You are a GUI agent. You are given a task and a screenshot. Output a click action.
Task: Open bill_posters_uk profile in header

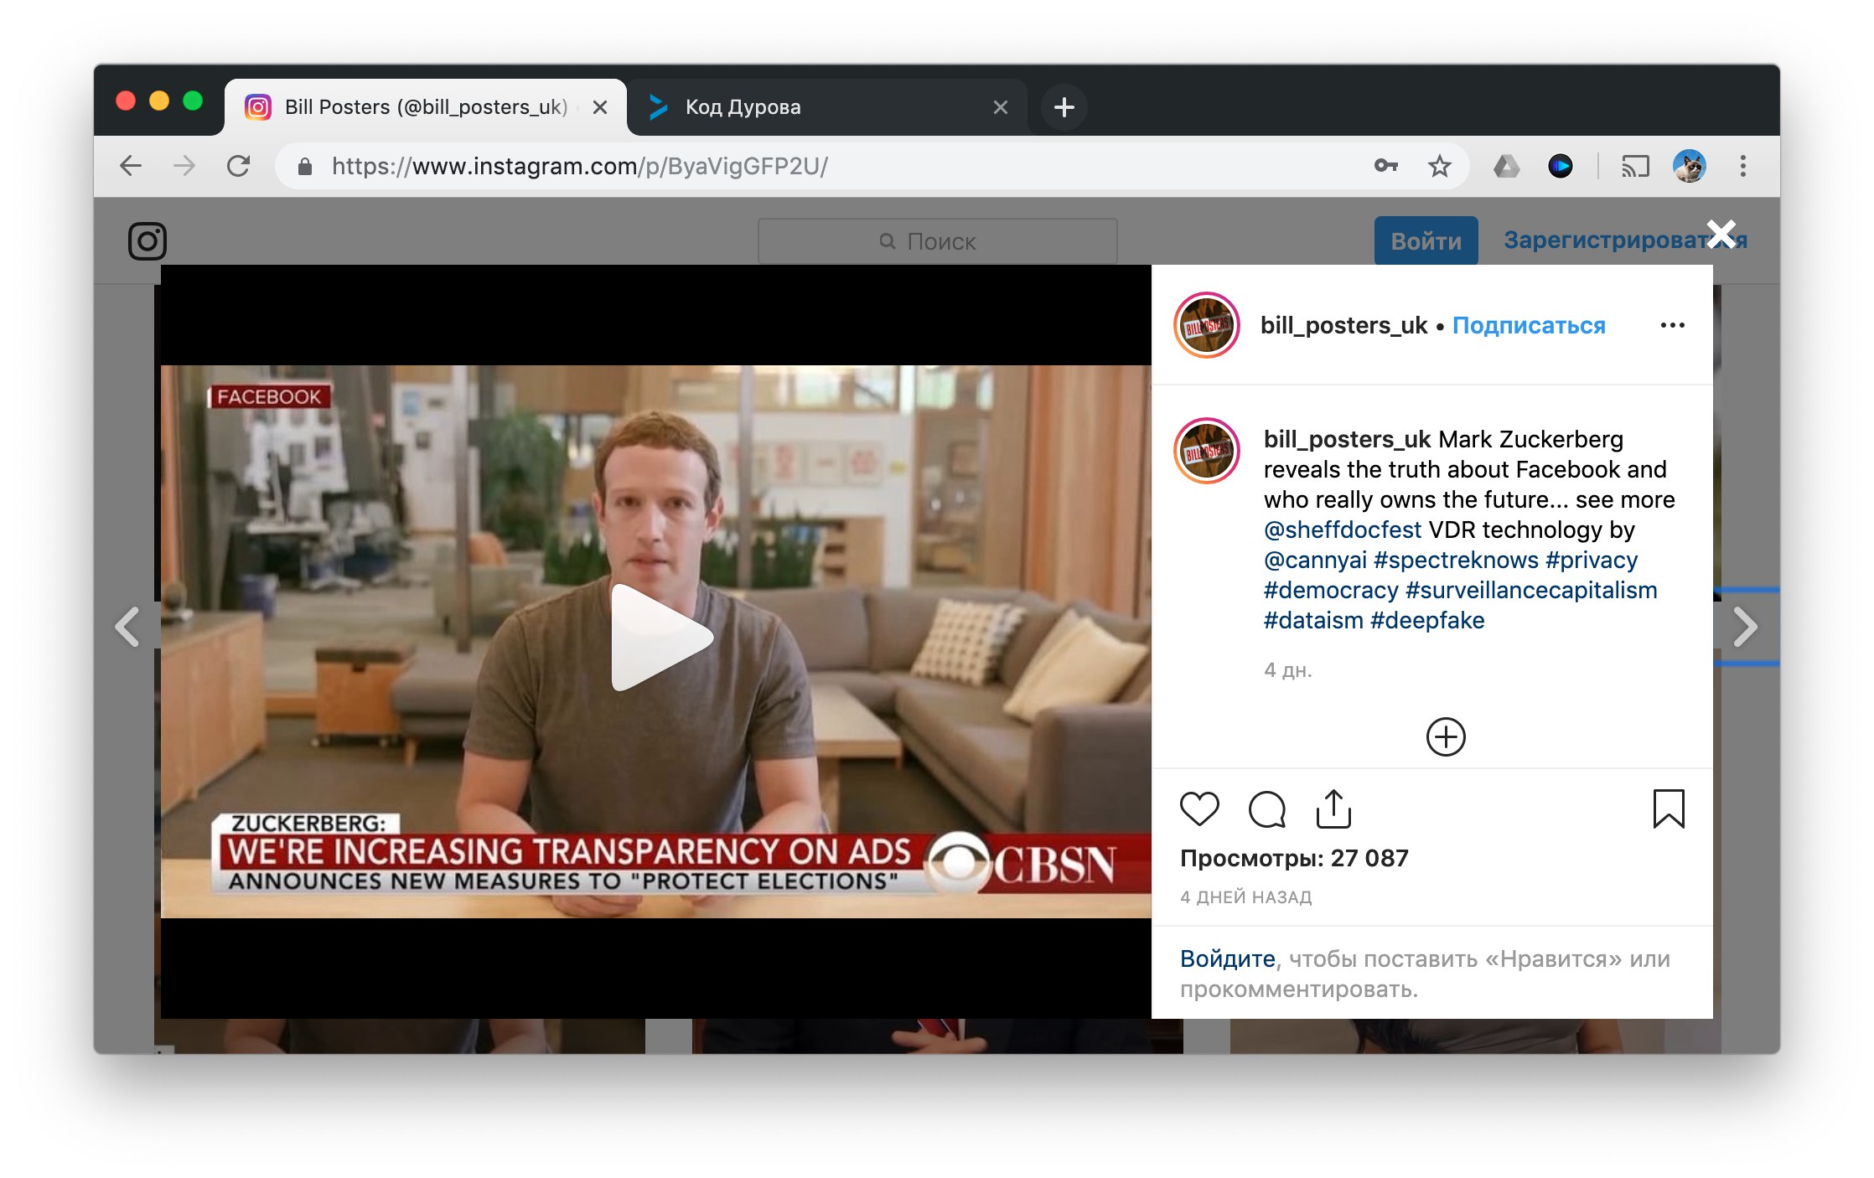(x=1343, y=325)
